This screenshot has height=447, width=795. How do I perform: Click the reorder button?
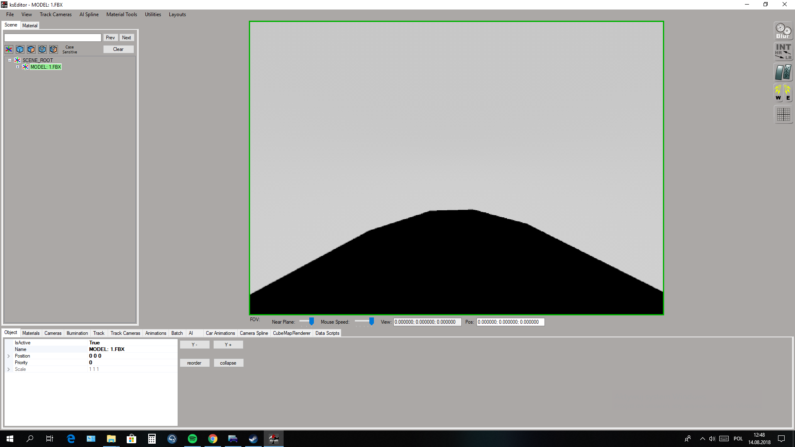194,363
